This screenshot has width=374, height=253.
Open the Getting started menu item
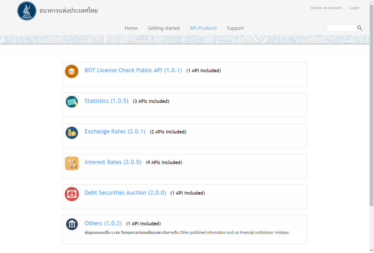click(163, 28)
